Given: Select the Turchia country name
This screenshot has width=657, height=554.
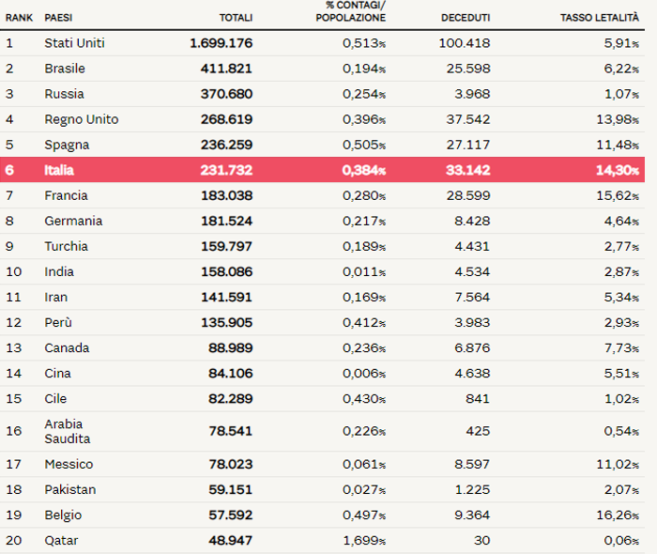Looking at the screenshot, I should coord(67,246).
